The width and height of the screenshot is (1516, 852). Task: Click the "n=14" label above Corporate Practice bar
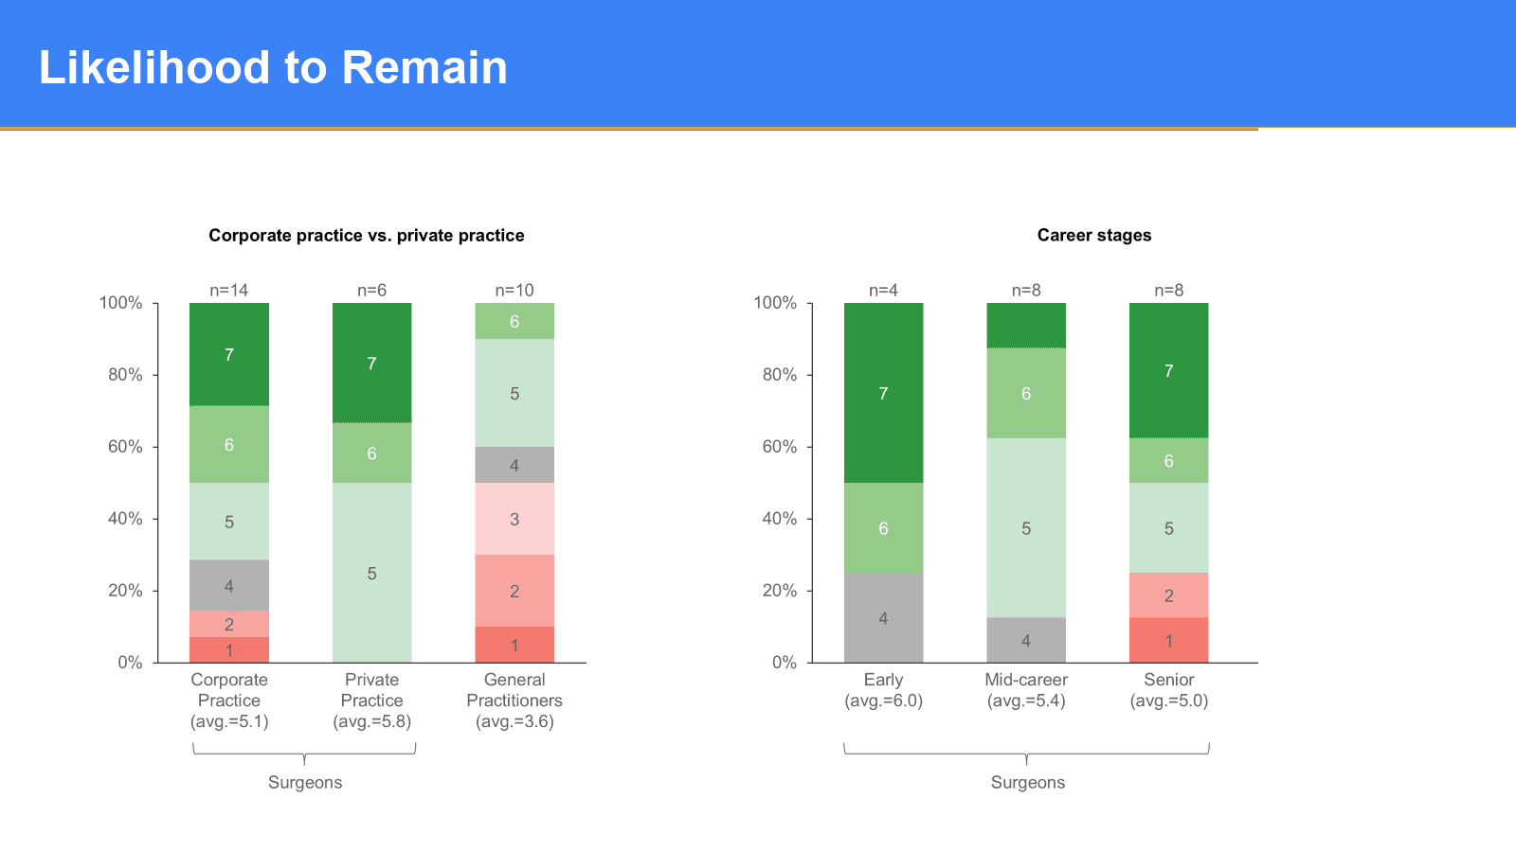coord(229,291)
